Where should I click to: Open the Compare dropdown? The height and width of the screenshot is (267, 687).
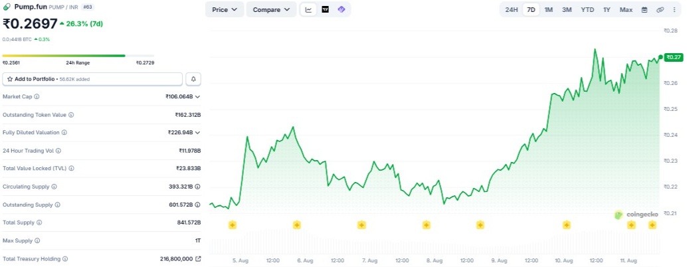[x=272, y=9]
